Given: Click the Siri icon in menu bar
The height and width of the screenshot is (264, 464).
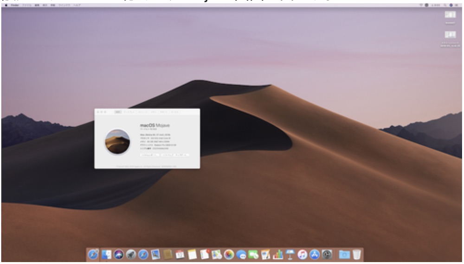Looking at the screenshot, I should (x=451, y=5).
